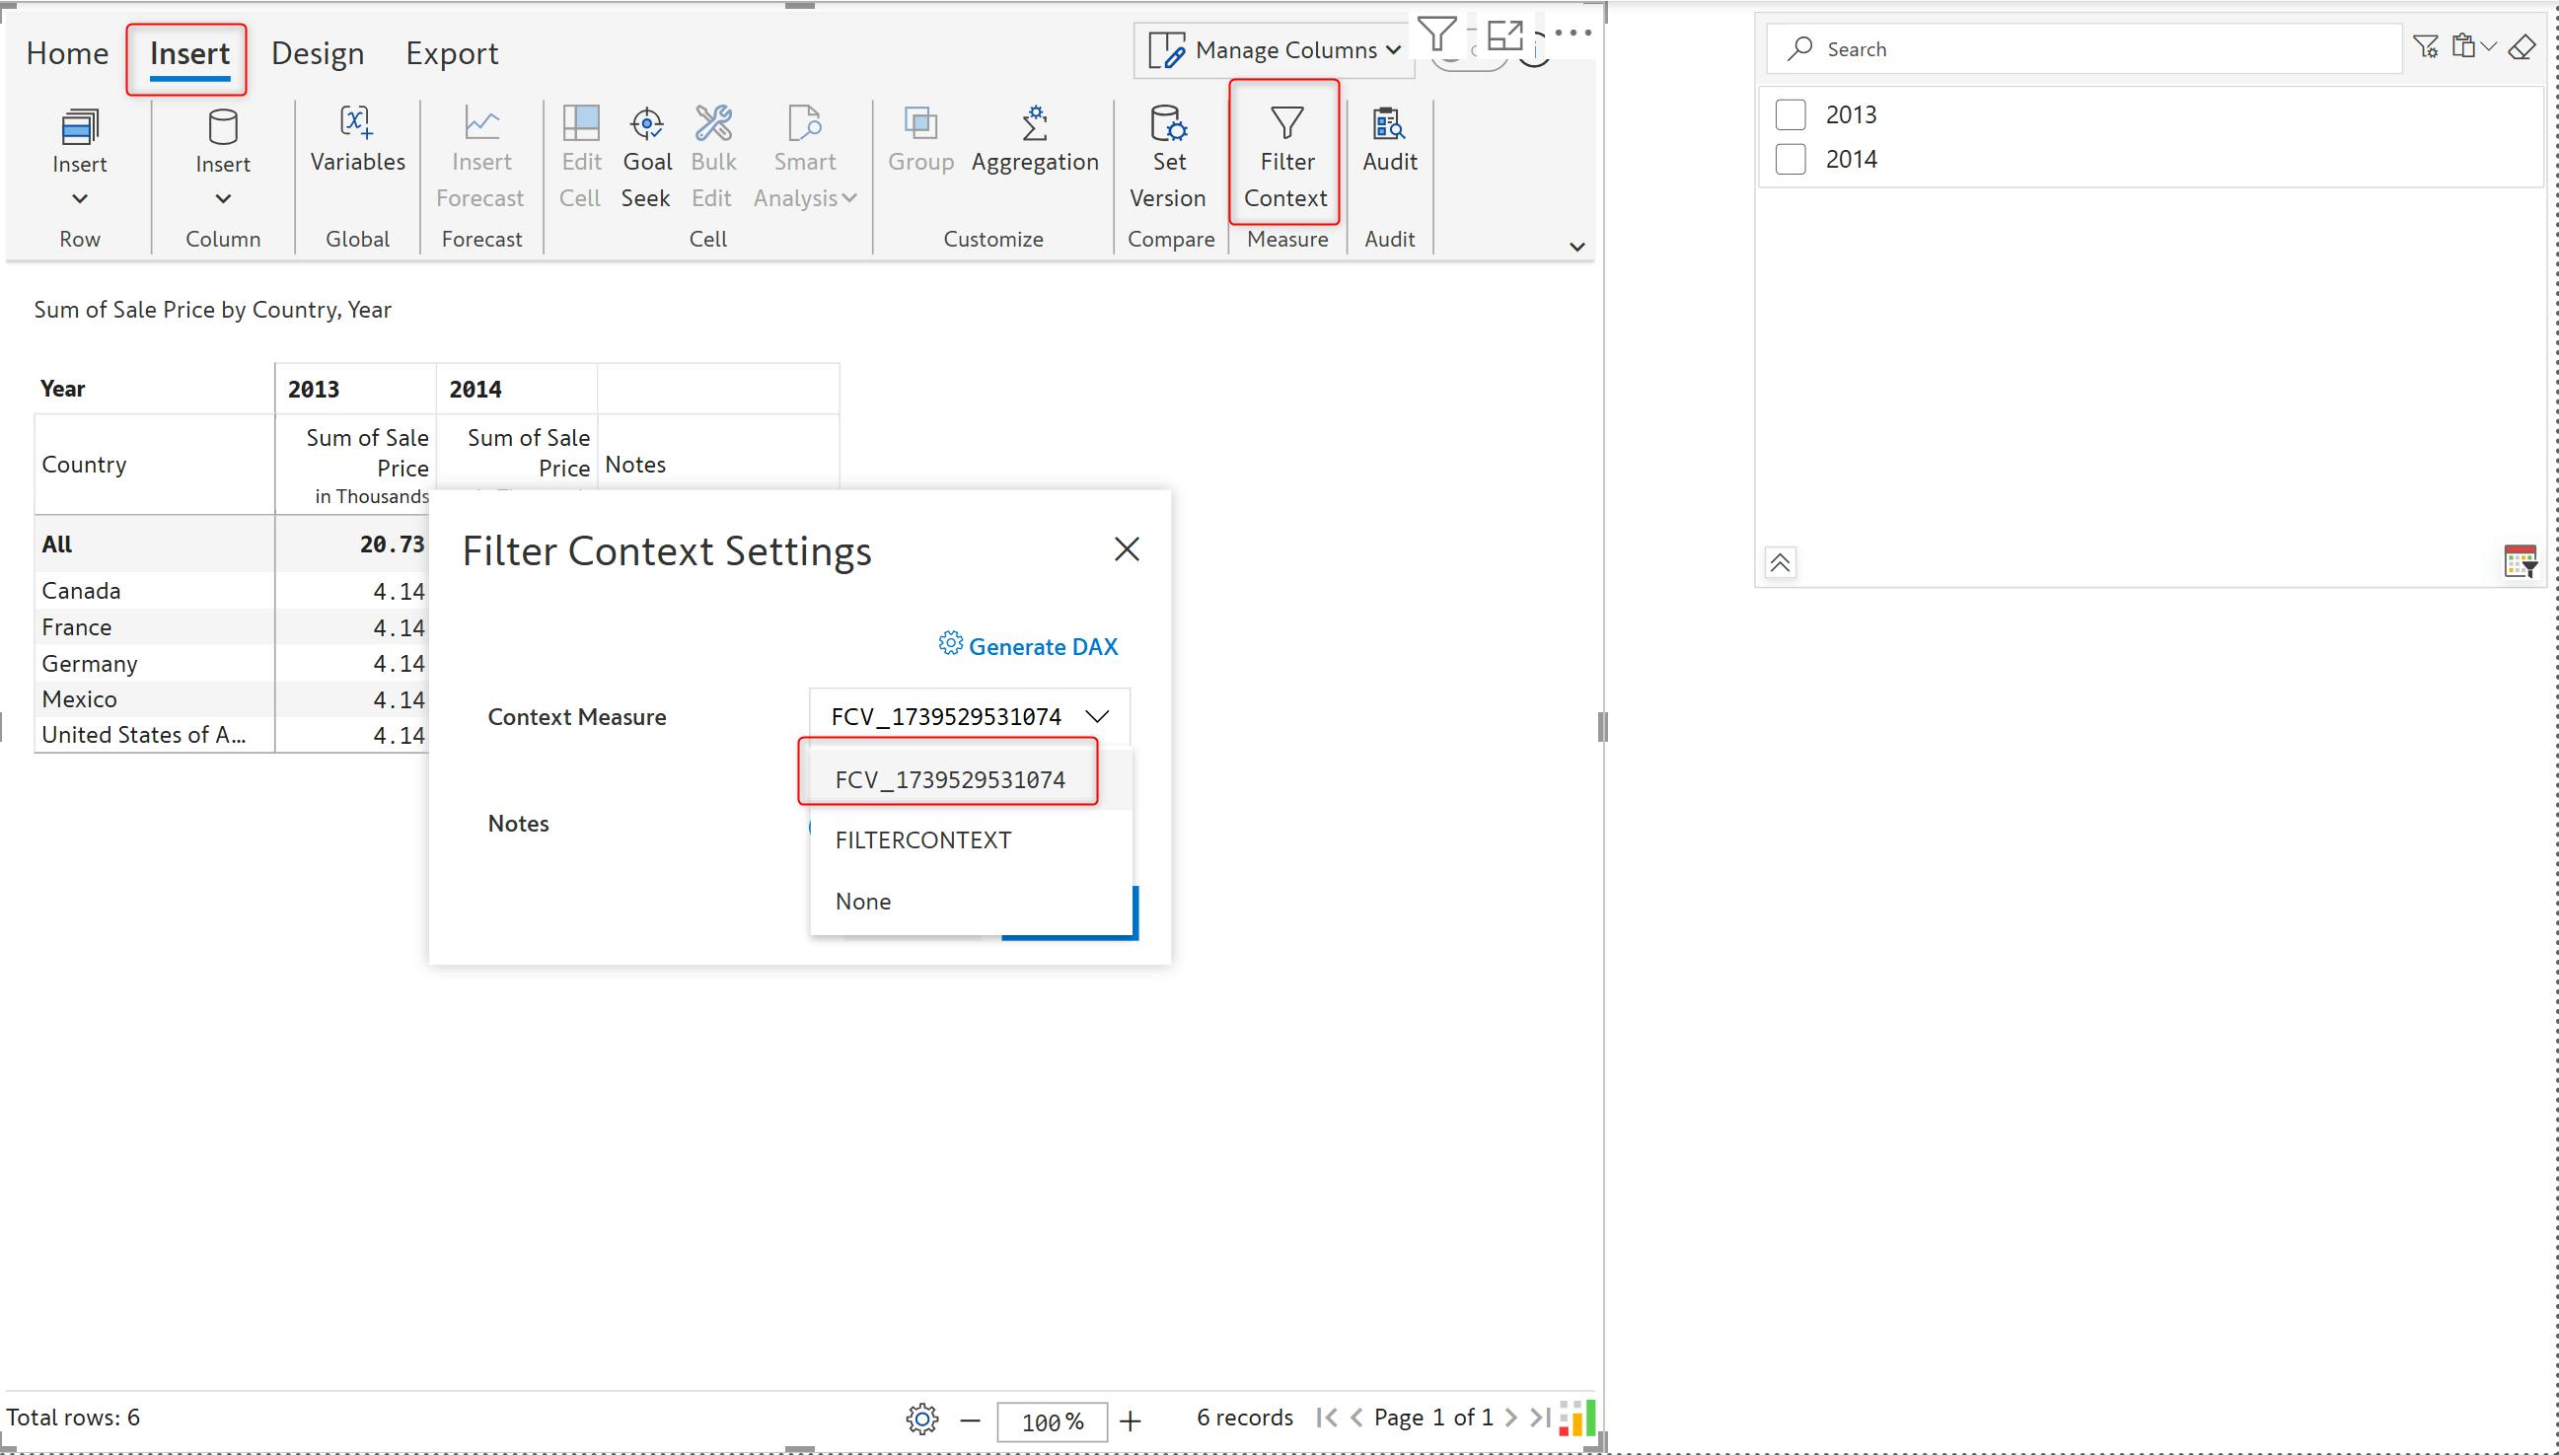Click the Filter Context funnel icon
This screenshot has height=1455, width=2559.
click(x=1286, y=124)
